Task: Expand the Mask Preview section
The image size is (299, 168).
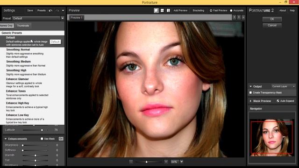Action: [x=250, y=101]
